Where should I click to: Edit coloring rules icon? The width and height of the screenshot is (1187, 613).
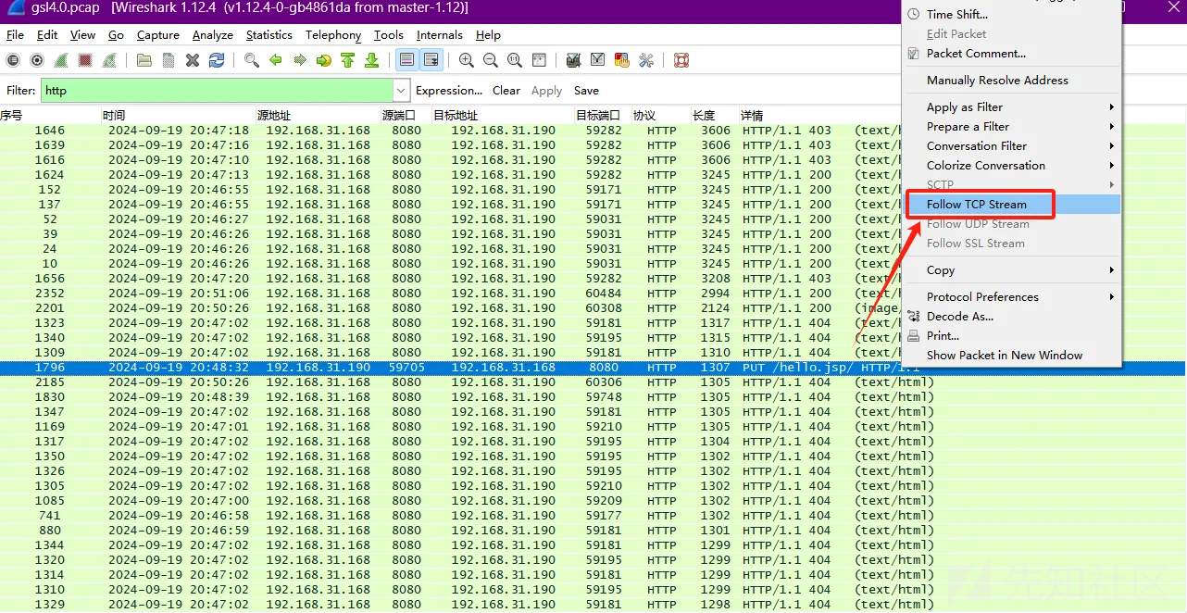(x=621, y=60)
